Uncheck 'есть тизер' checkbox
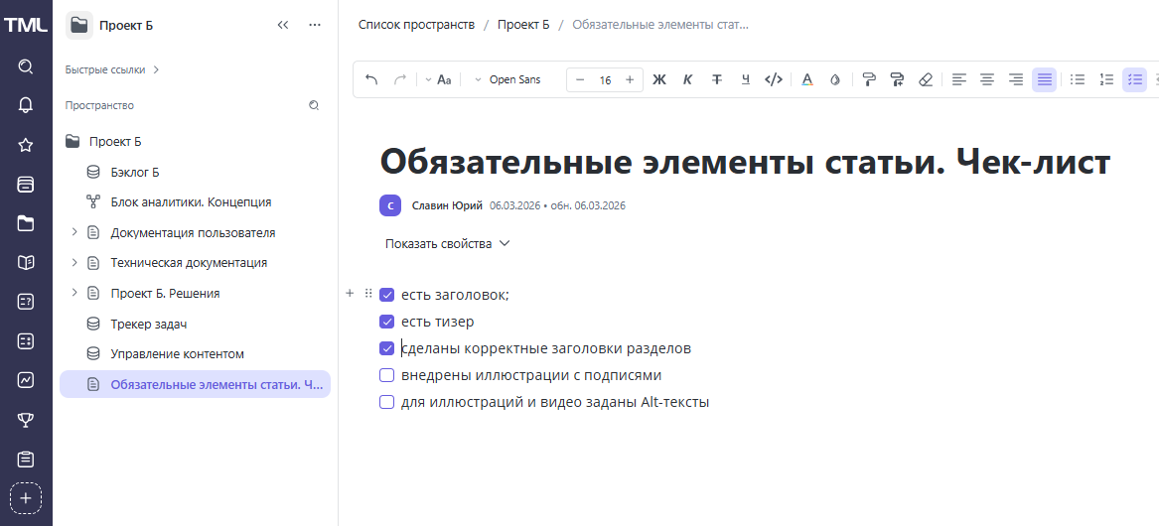This screenshot has height=526, width=1159. pos(386,322)
